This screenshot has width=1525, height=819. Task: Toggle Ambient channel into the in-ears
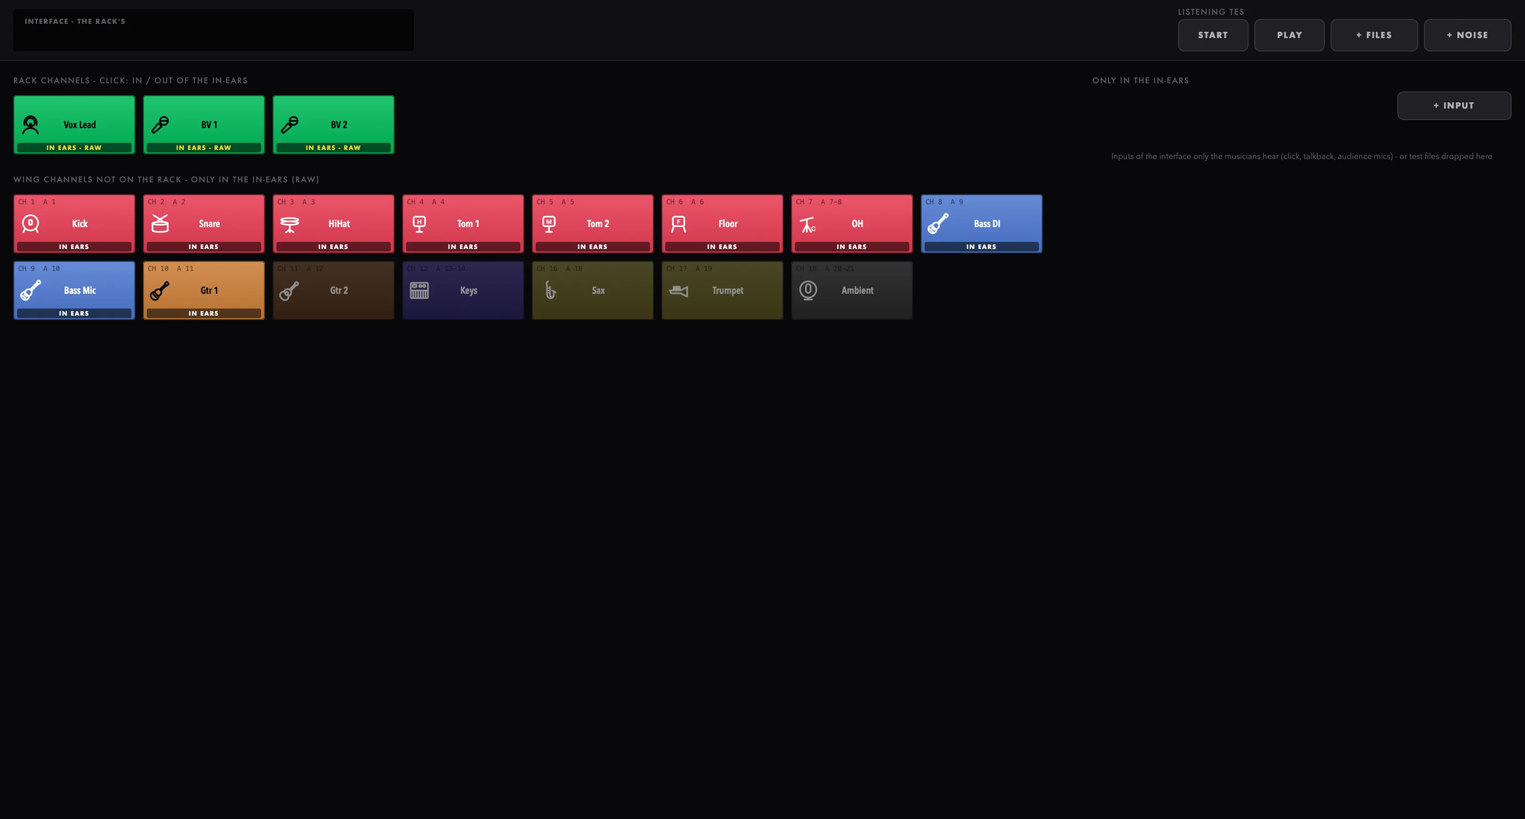pos(852,290)
